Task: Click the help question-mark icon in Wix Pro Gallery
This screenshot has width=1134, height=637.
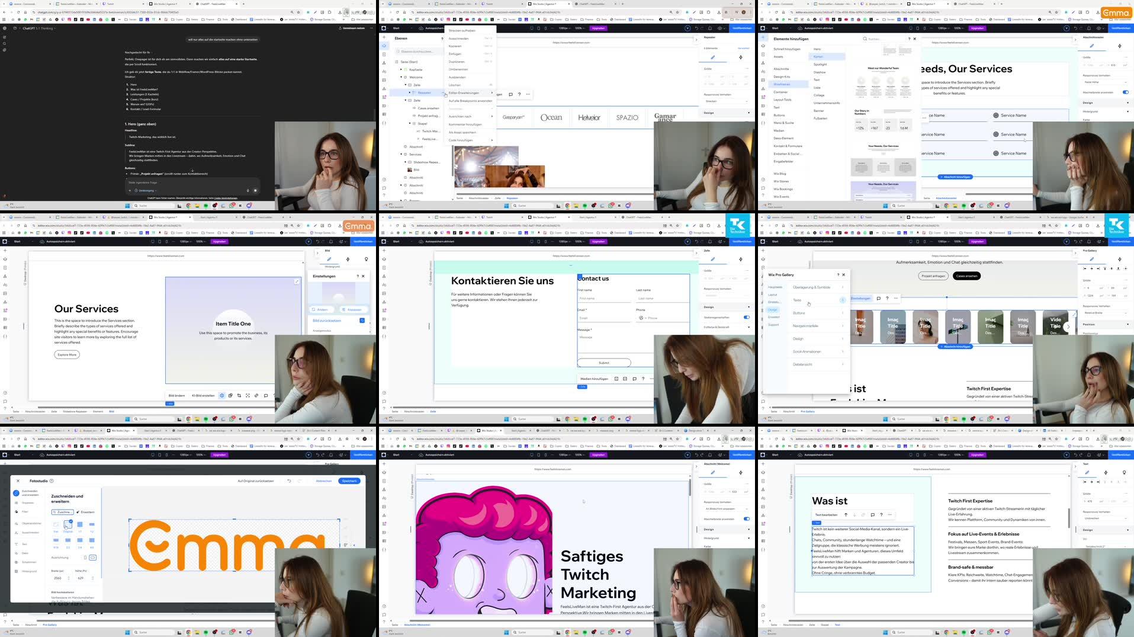Action: [838, 275]
